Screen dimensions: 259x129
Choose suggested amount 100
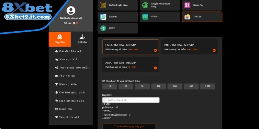tap(159, 86)
